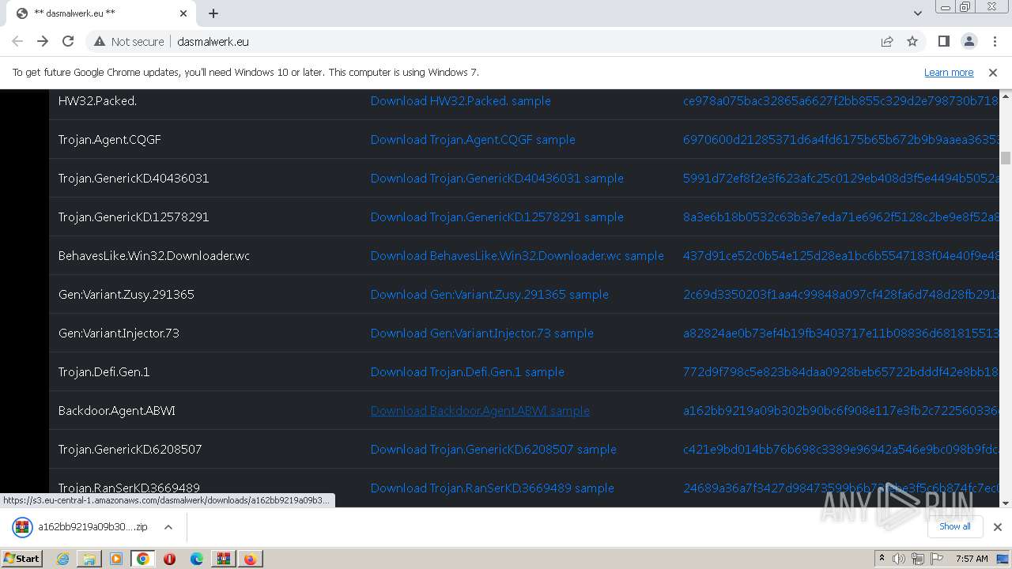
Task: Show hidden system tray icons
Action: (x=882, y=559)
